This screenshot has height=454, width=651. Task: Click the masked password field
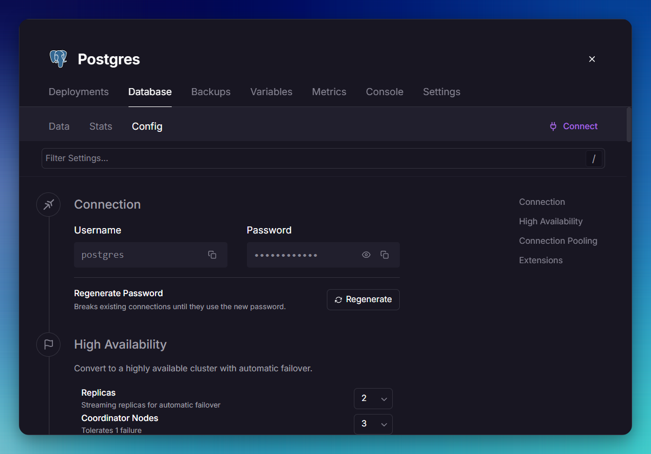pyautogui.click(x=323, y=255)
